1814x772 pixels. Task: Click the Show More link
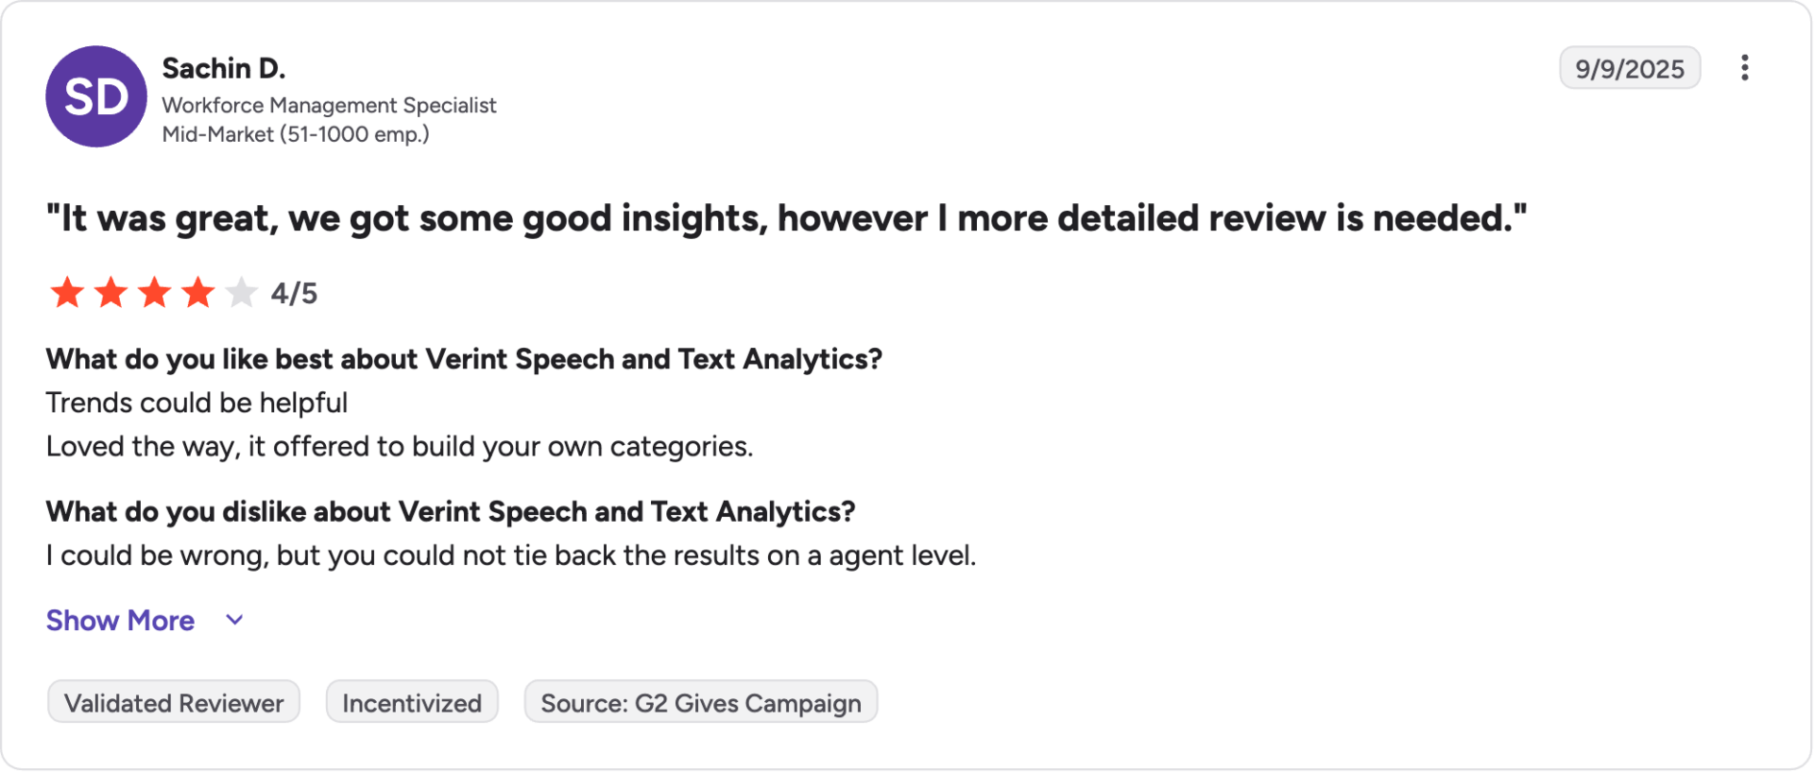pos(121,620)
